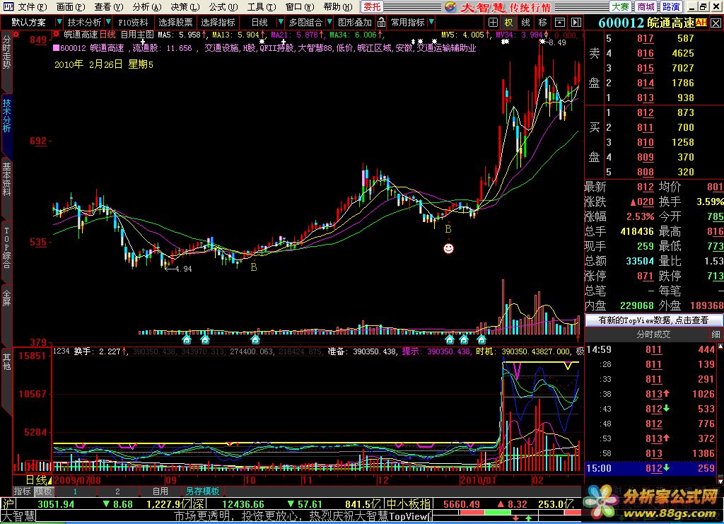
Task: Open the 文件(F) menu
Action: (x=33, y=7)
